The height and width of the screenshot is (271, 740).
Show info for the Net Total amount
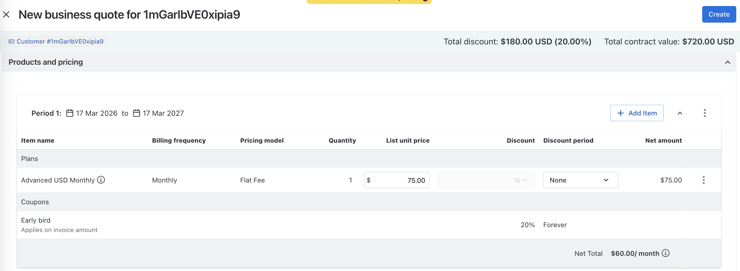tap(665, 253)
